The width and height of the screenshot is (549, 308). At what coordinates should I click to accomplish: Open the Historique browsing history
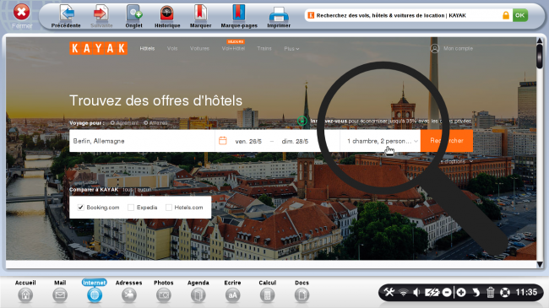point(167,16)
